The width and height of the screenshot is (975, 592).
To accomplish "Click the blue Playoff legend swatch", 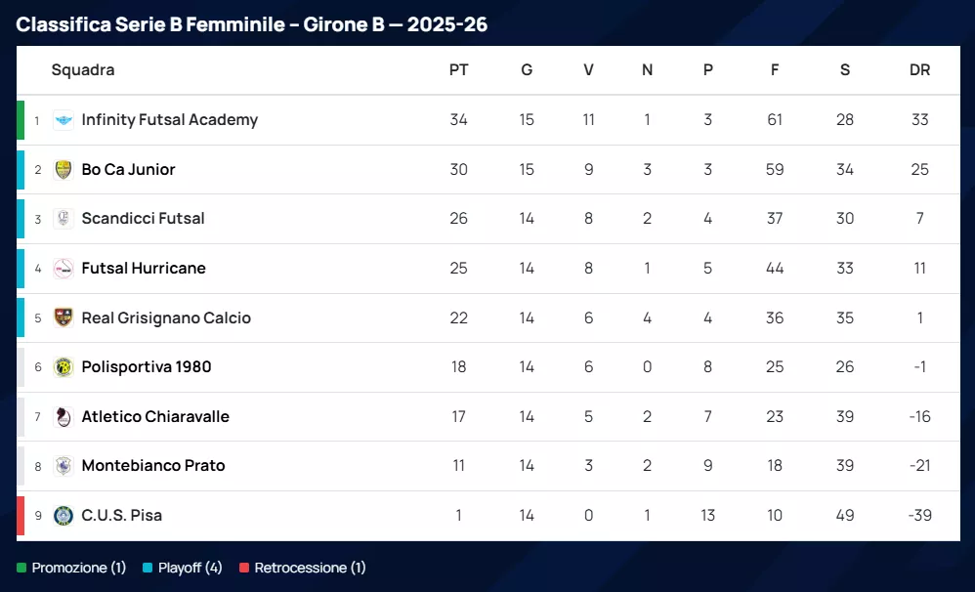I will pyautogui.click(x=147, y=568).
